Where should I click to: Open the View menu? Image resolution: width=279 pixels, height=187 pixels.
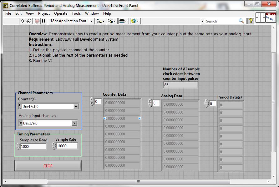coord(30,13)
